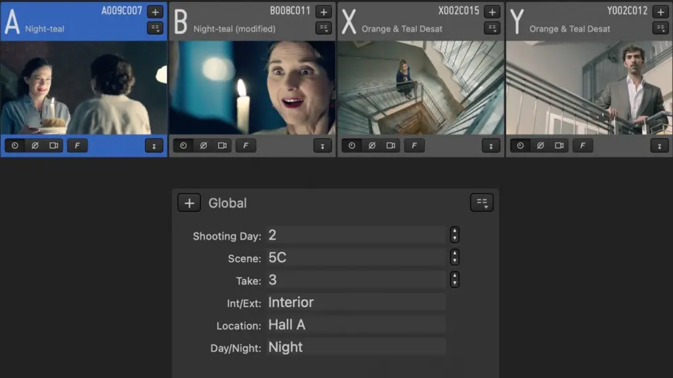Click the plus button in slot A
Image resolution: width=673 pixels, height=378 pixels.
point(155,12)
